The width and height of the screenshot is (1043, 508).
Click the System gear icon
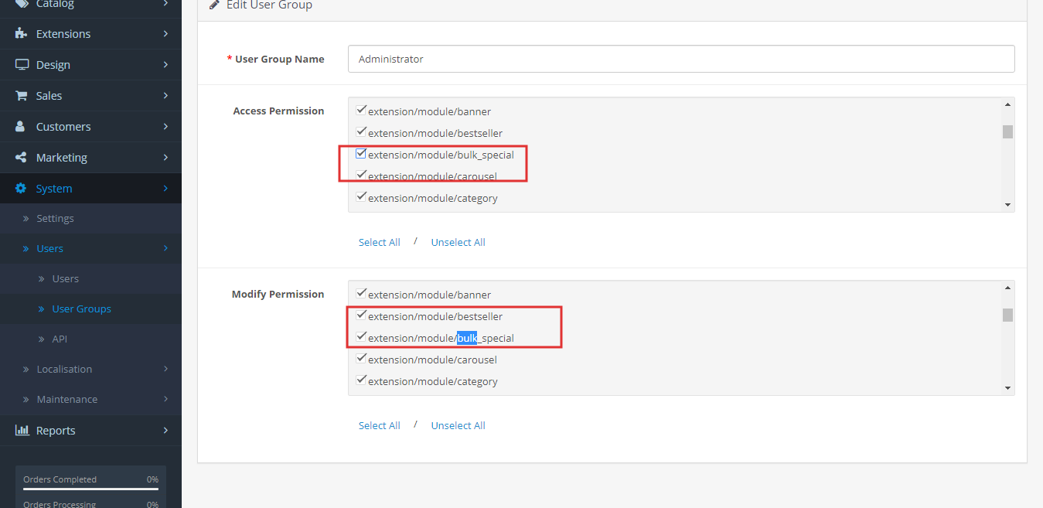tap(21, 189)
